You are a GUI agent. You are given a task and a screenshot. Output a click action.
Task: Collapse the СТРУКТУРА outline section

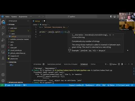12,62
